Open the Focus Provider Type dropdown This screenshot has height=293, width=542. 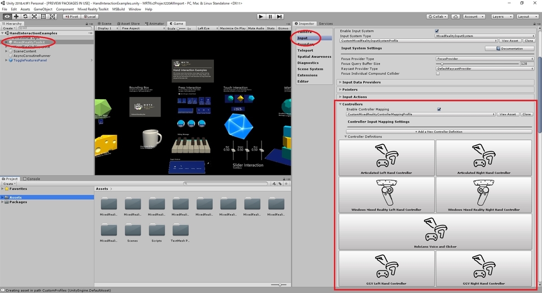(485, 59)
